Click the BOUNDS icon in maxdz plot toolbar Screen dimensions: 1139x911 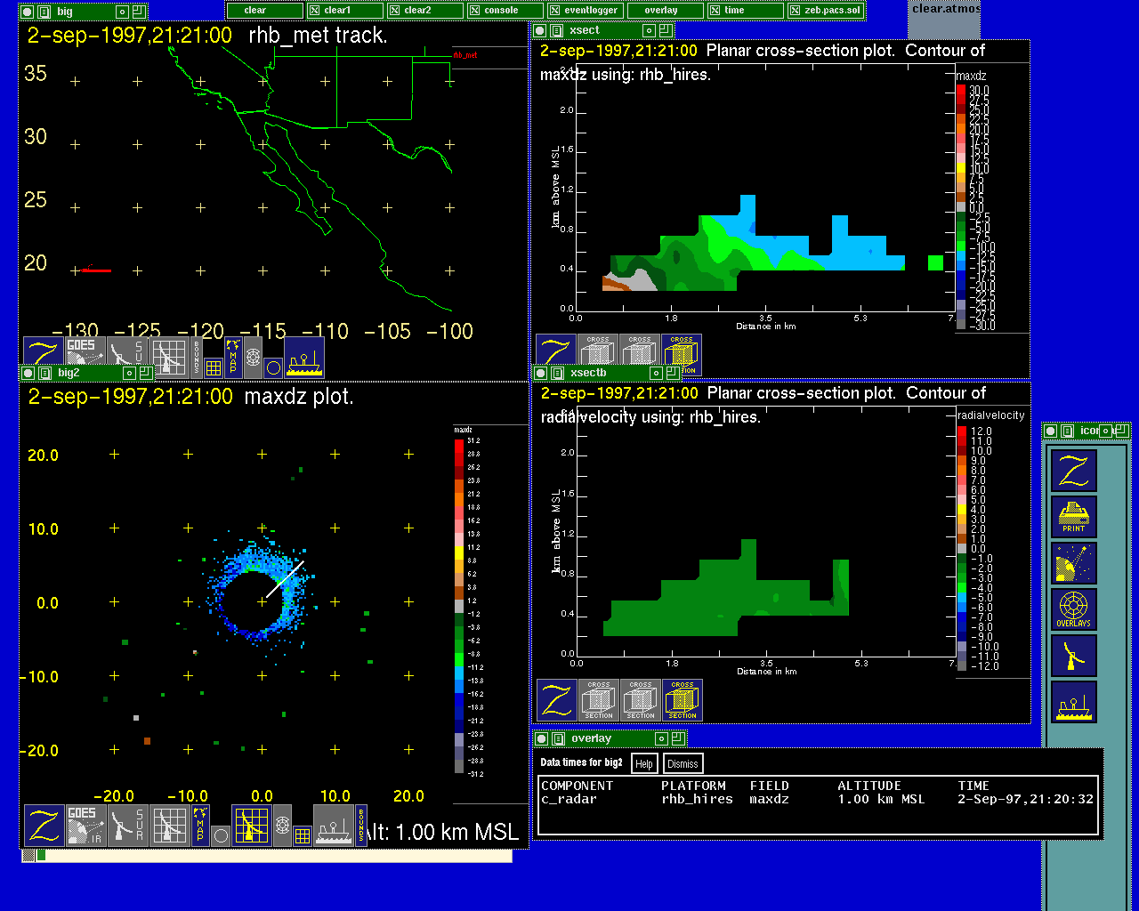tap(361, 826)
